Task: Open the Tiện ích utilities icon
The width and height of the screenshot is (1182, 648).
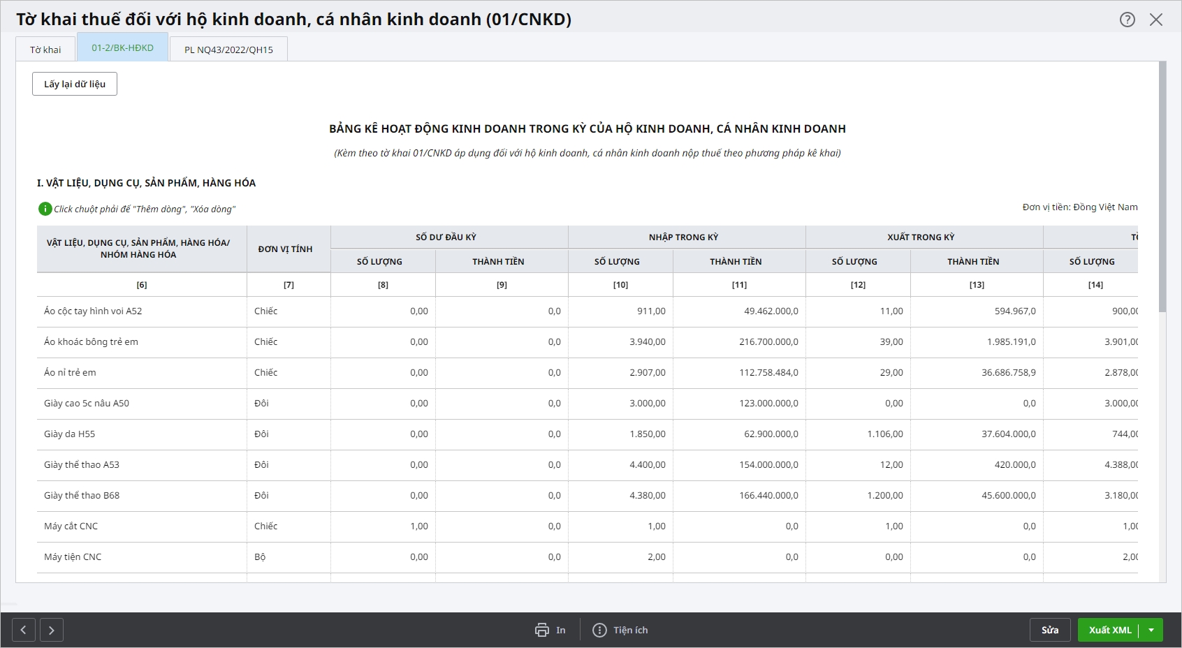Action: 599,630
